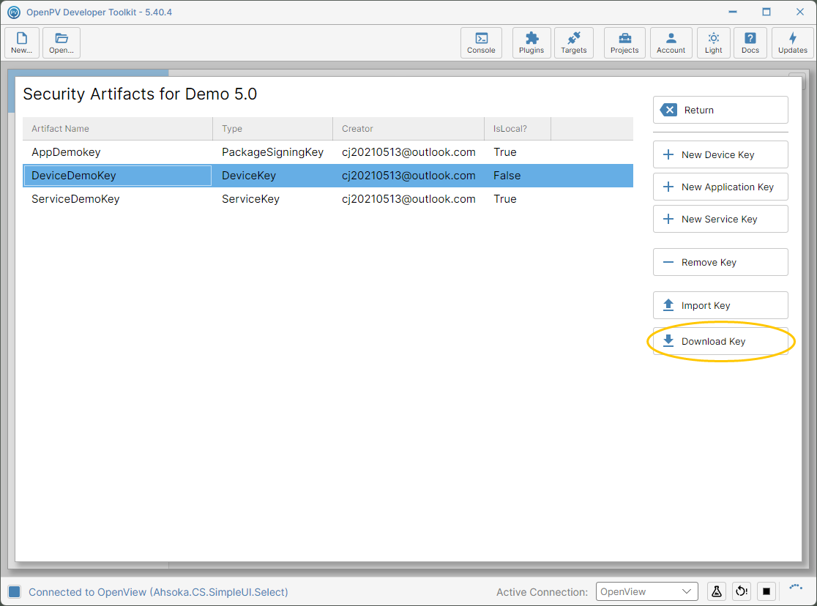
Task: Create a New Device Key
Action: (720, 154)
